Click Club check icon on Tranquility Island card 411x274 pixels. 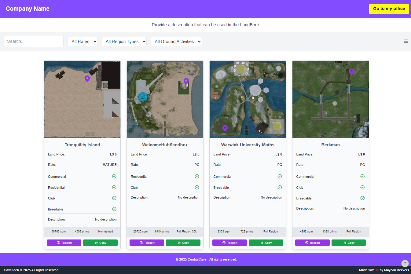114,198
